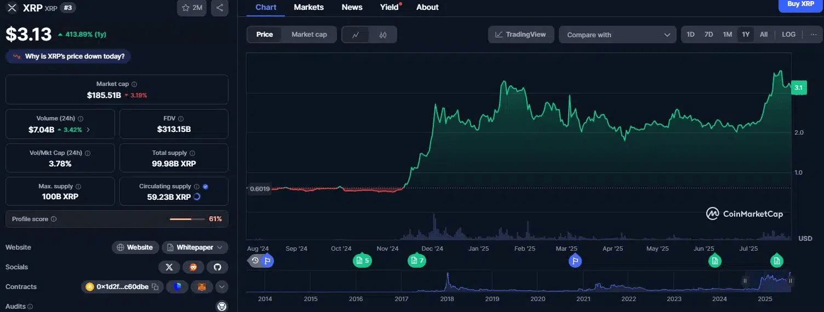This screenshot has height=312, width=824.
Task: Open the About tab
Action: click(427, 7)
